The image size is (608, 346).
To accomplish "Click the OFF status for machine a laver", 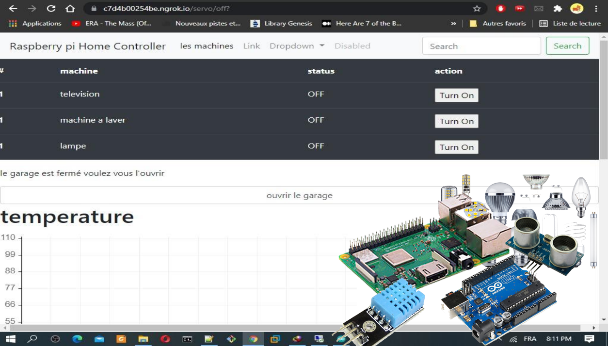I will coord(316,120).
